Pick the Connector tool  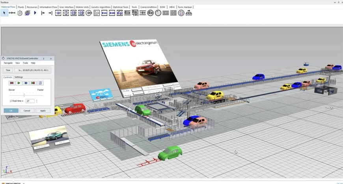click(12, 13)
